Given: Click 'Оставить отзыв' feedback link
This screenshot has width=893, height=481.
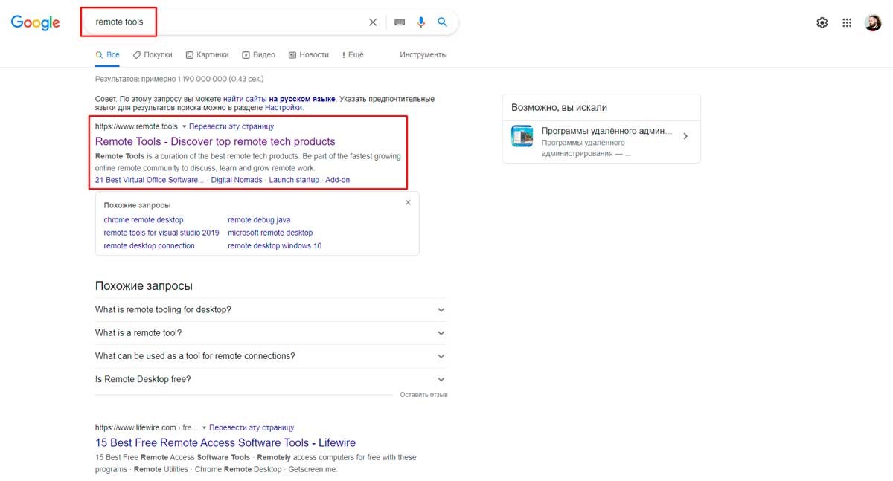Looking at the screenshot, I should 423,395.
